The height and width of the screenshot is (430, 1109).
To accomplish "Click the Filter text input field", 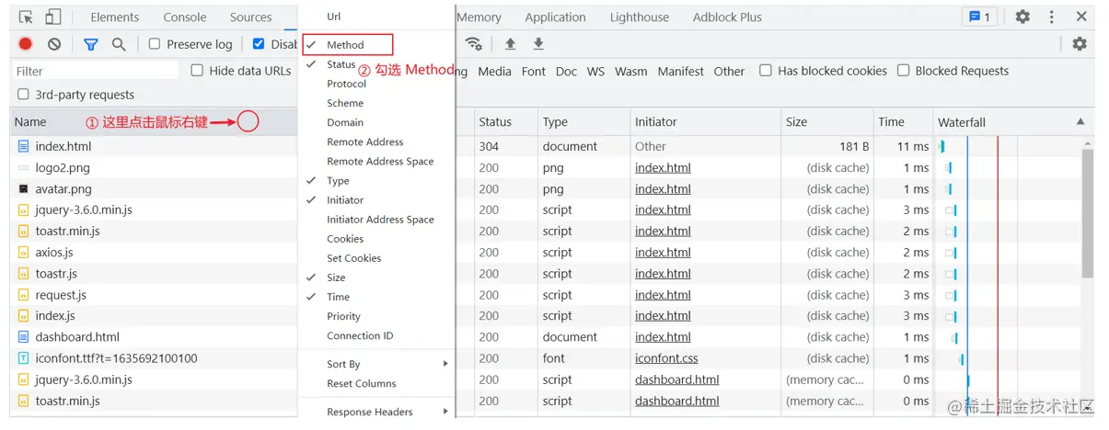I will 96,71.
